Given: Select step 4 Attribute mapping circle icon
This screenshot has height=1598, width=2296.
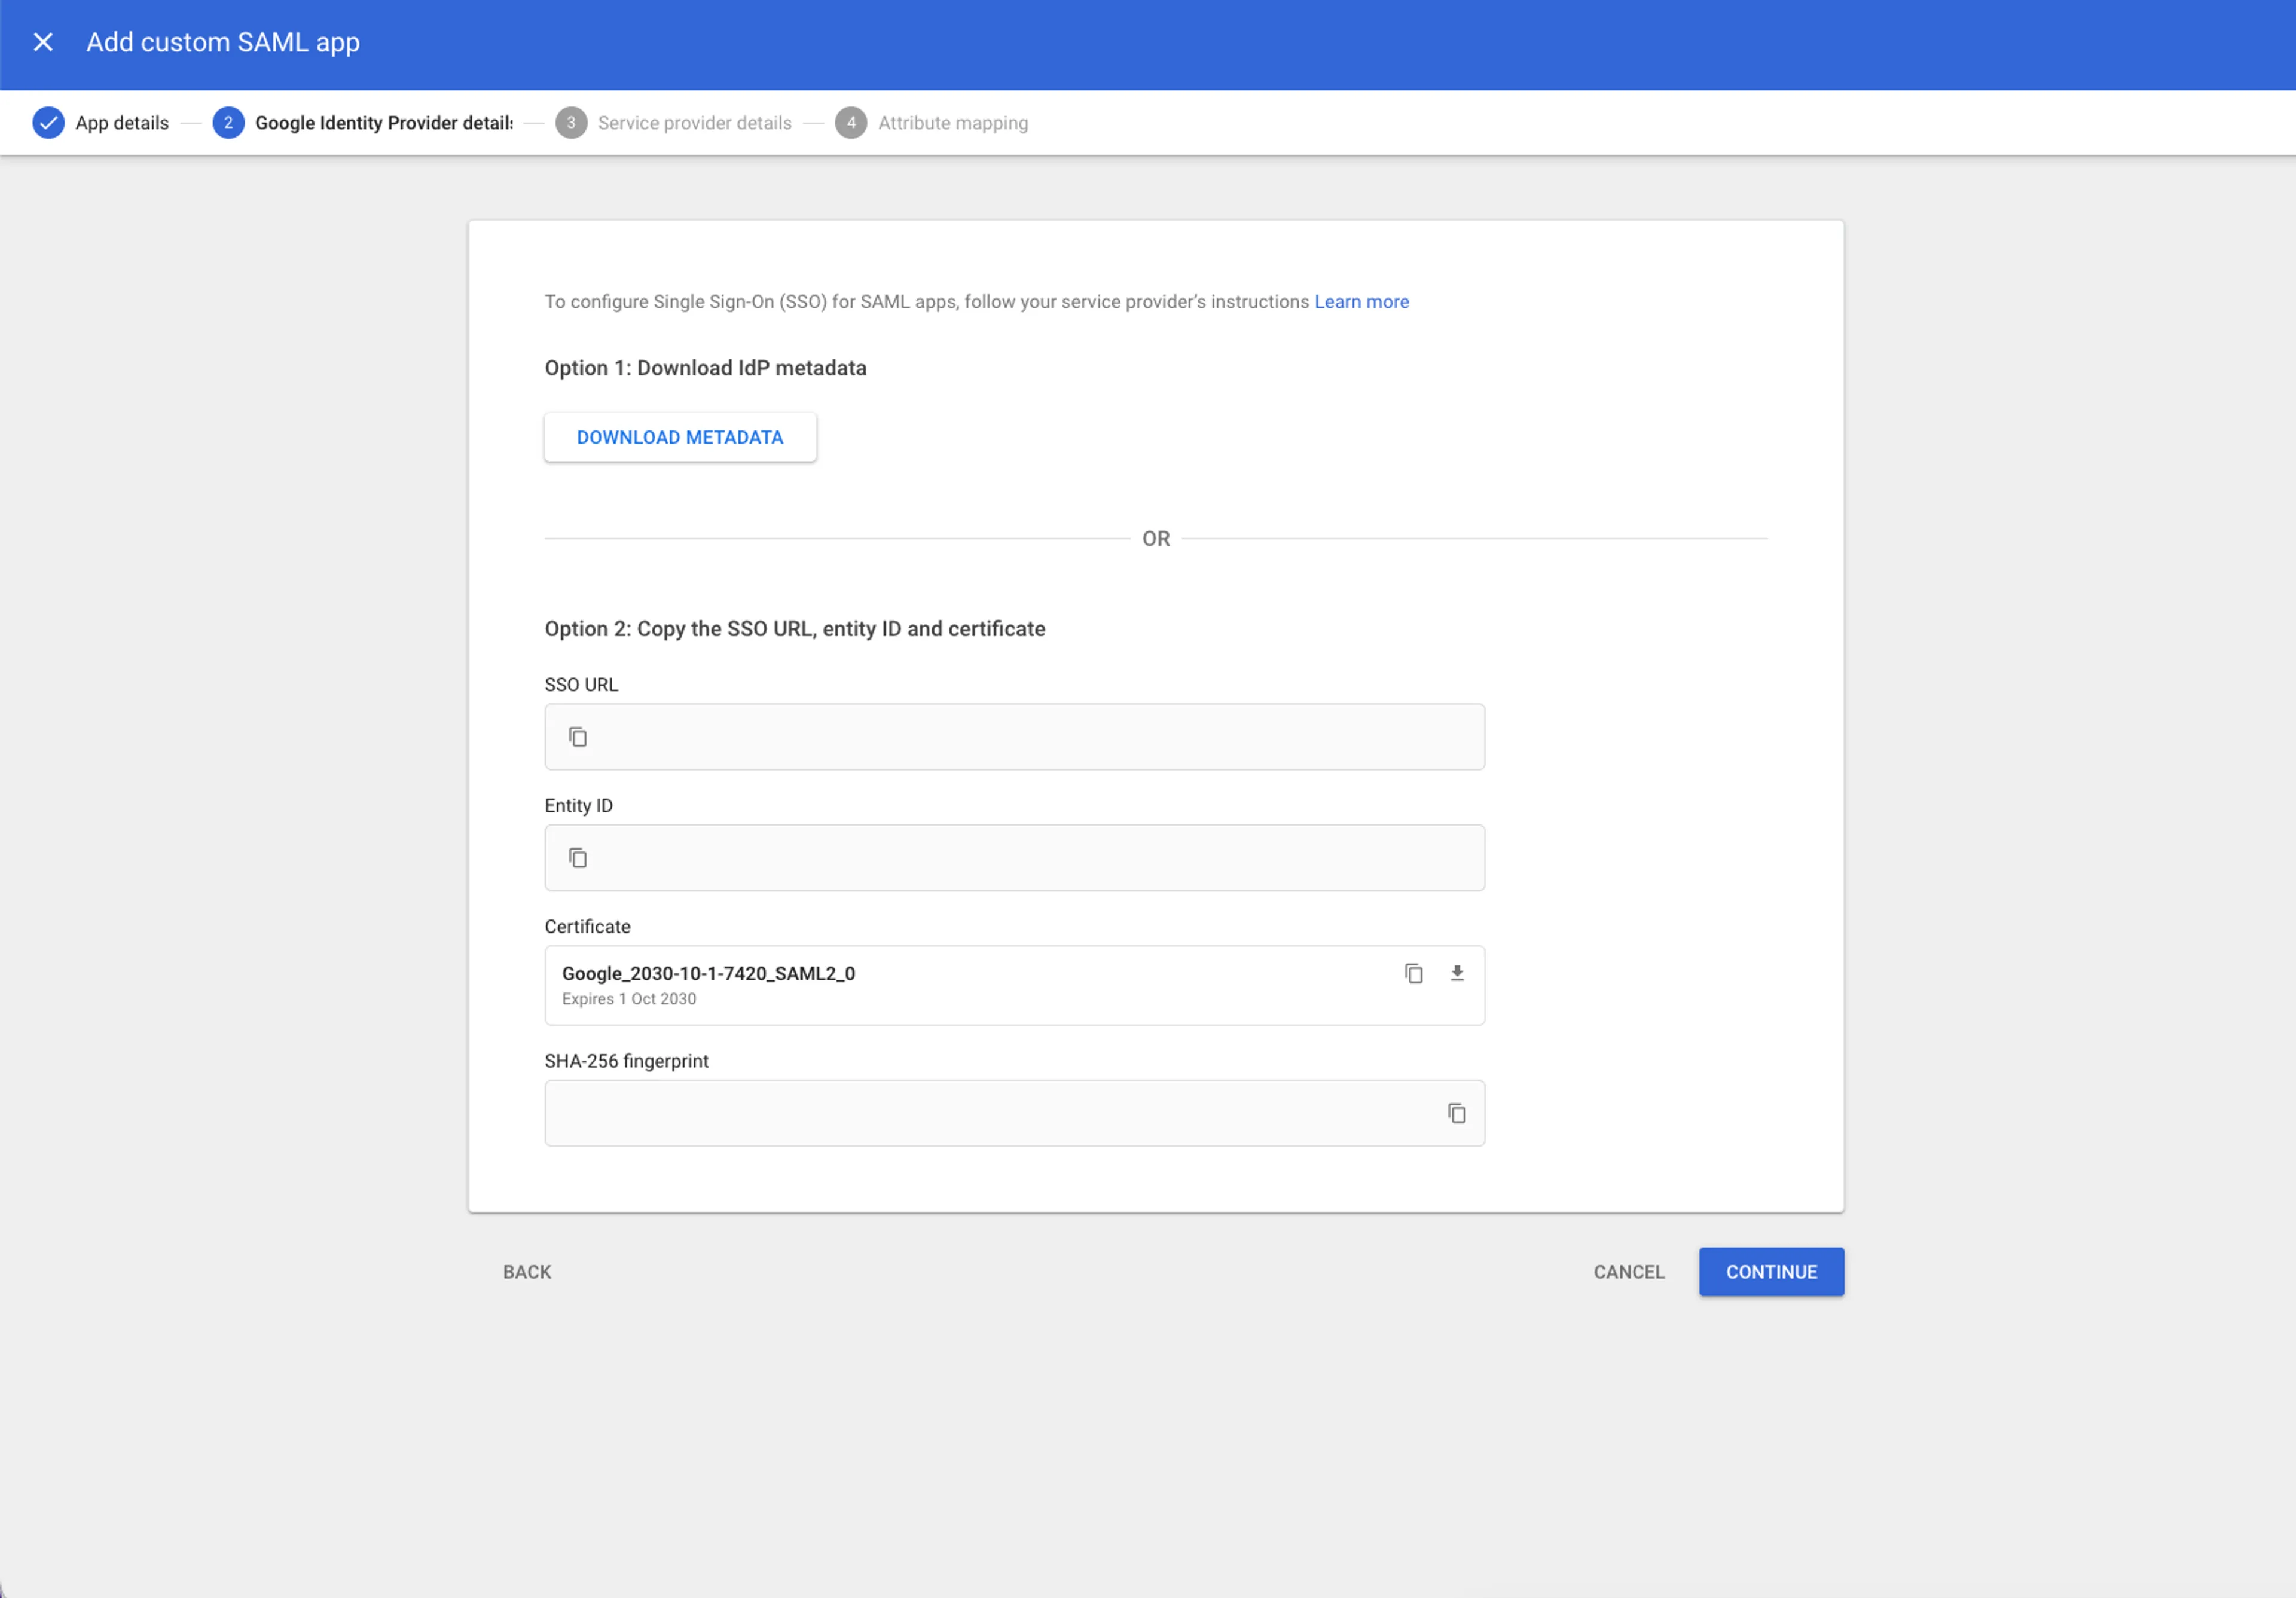Looking at the screenshot, I should [x=850, y=122].
